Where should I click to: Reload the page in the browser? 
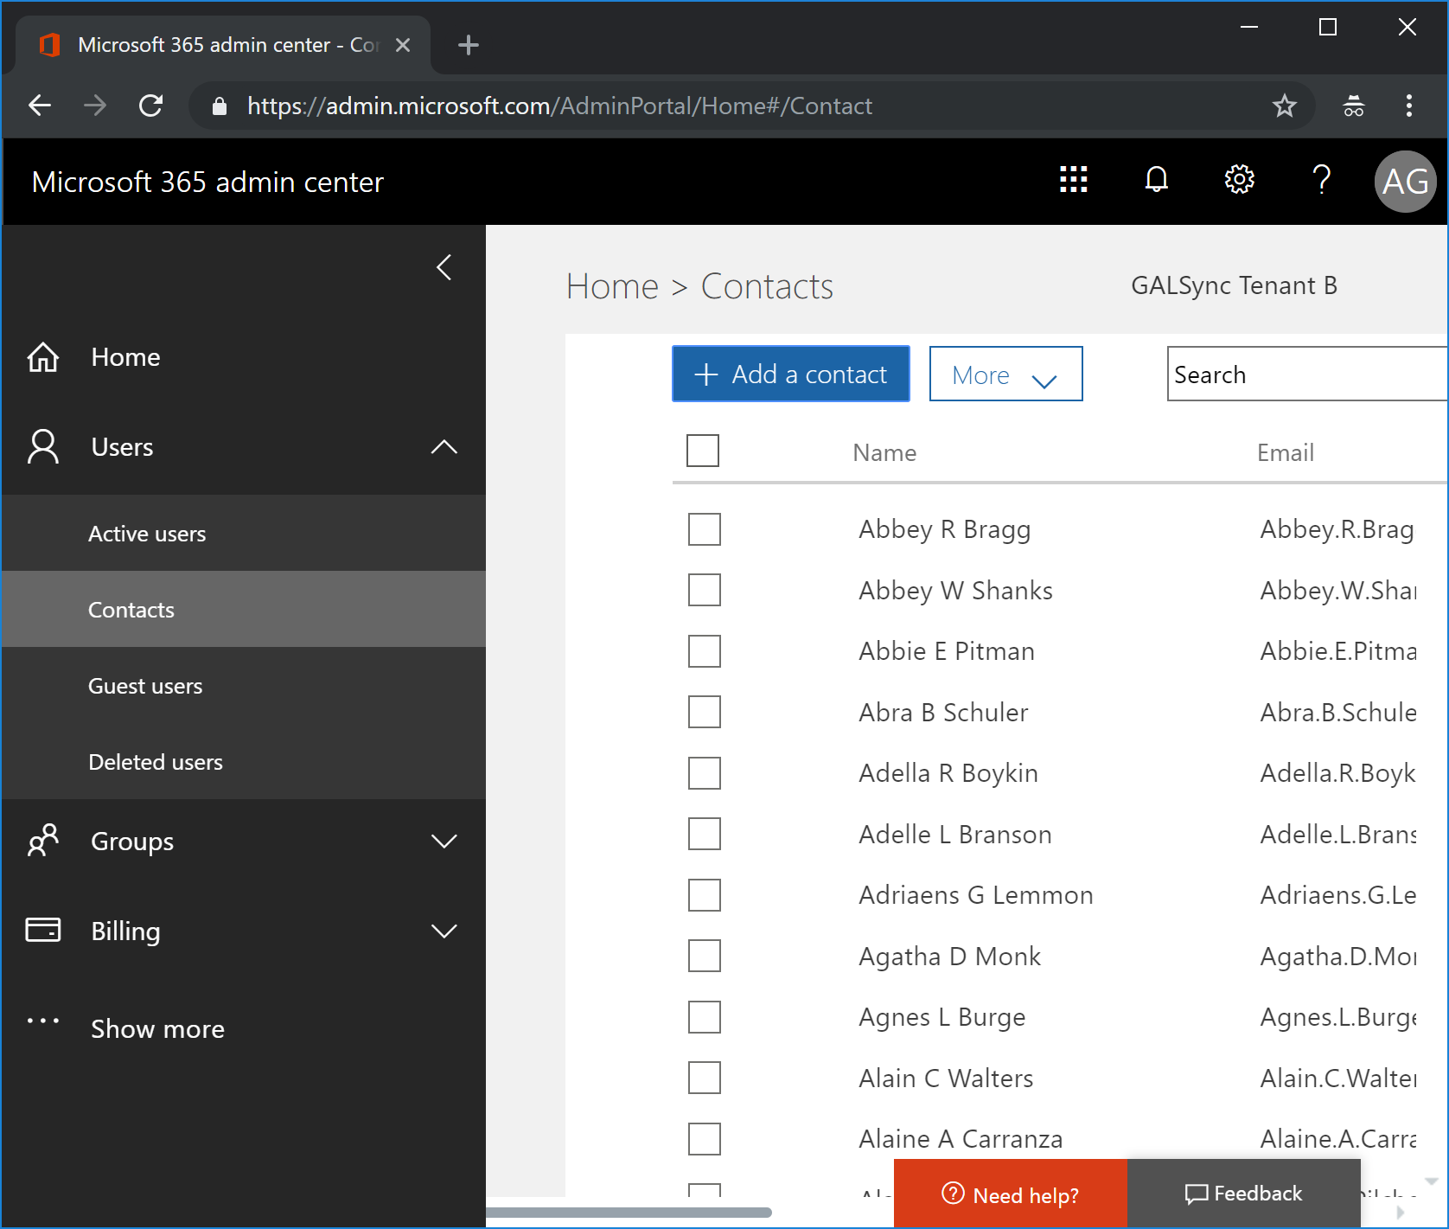[151, 106]
